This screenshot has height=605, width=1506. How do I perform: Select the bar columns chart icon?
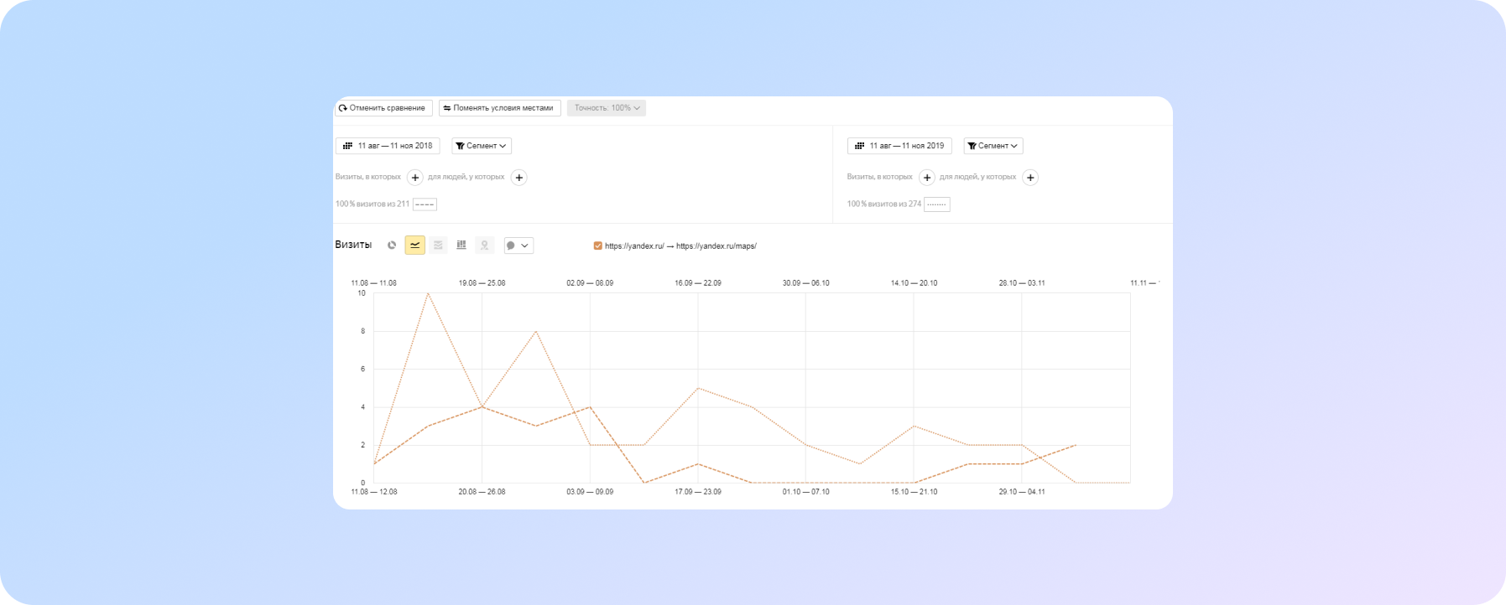pos(461,246)
